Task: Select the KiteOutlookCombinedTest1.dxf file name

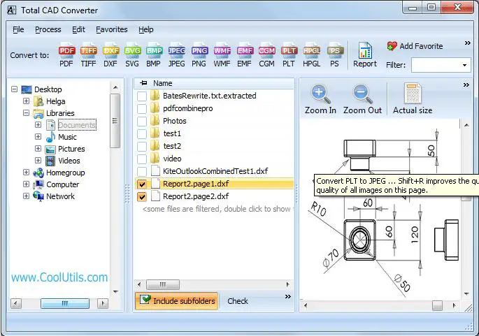Action: 215,171
